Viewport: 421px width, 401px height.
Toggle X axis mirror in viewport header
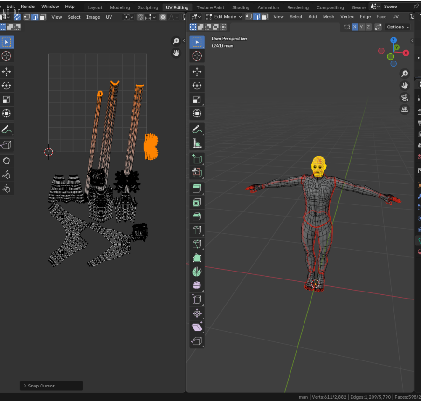(x=355, y=27)
